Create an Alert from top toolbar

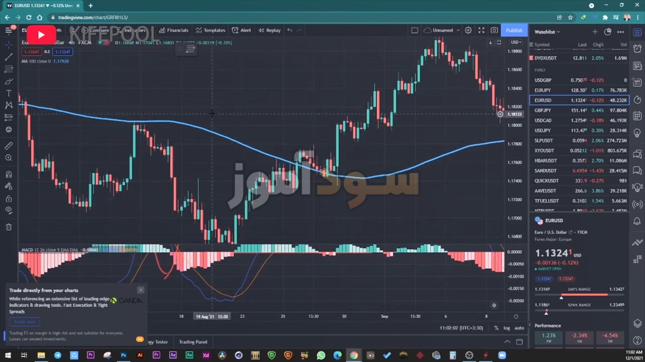[x=241, y=30]
